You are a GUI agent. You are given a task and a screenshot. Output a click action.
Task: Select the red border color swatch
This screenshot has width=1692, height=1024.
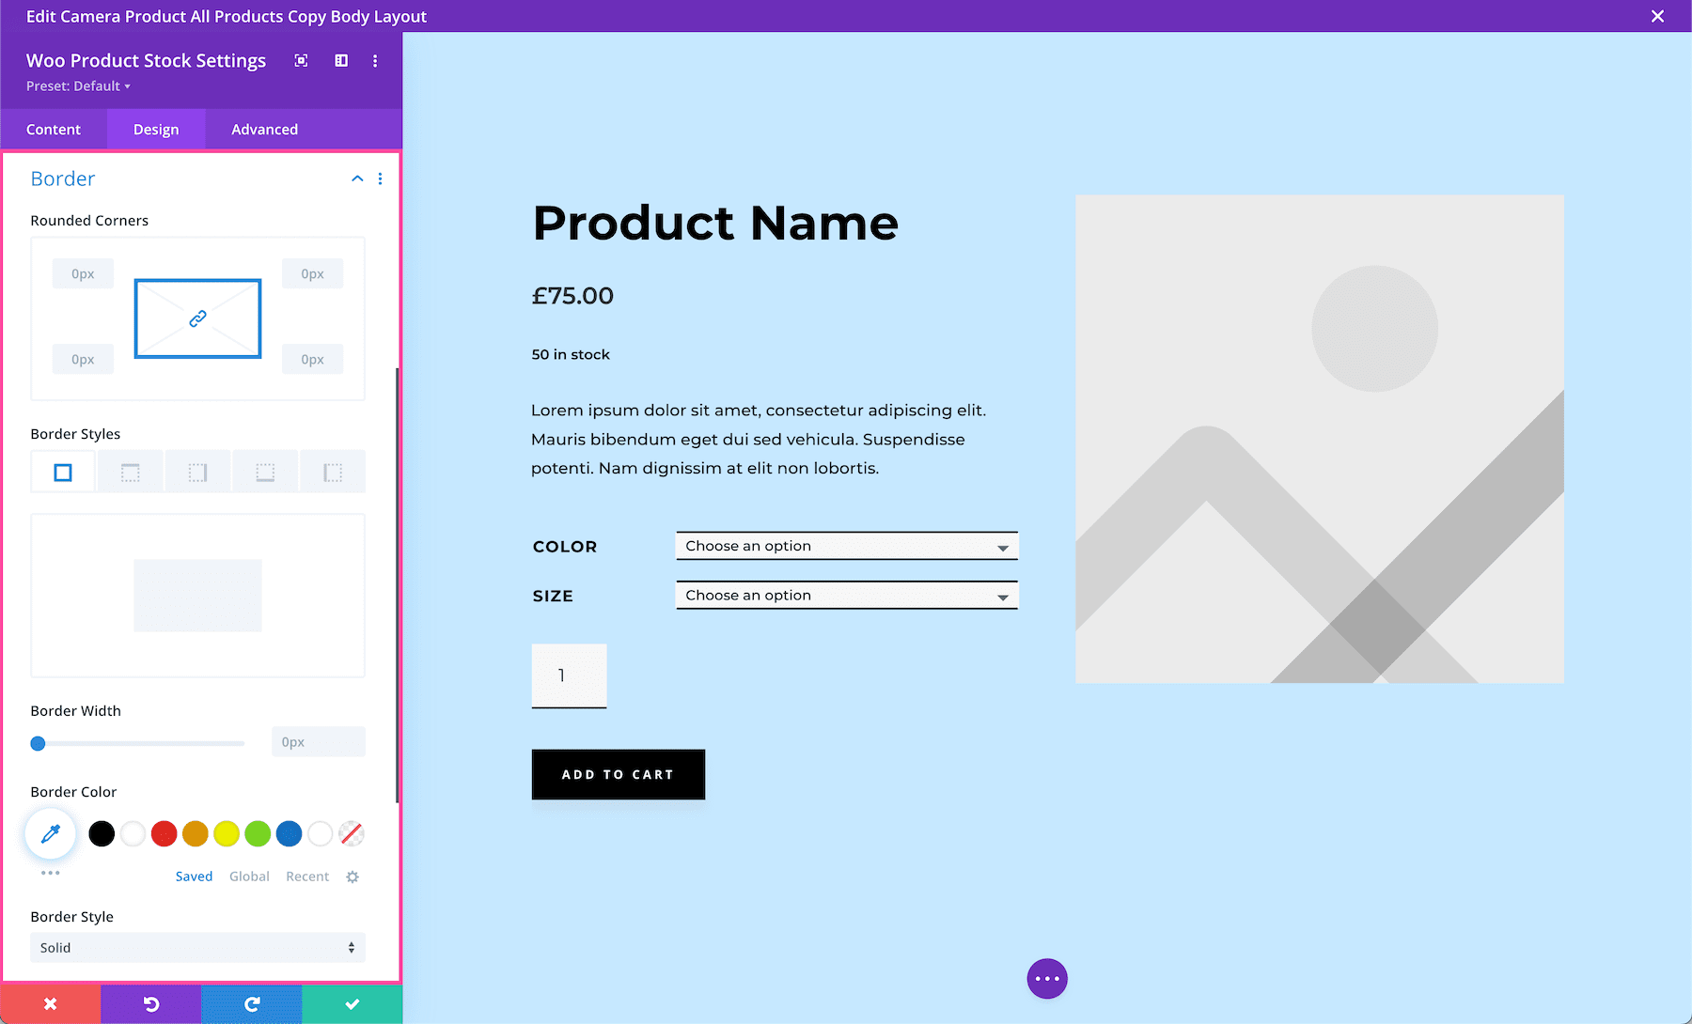pos(164,833)
